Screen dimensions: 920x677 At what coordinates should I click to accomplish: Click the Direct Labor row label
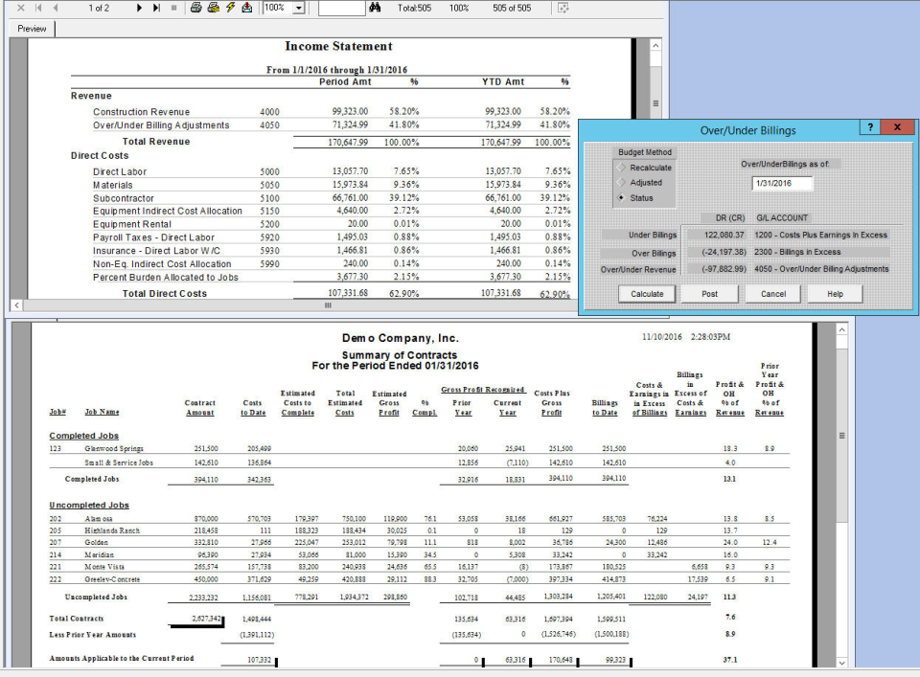(120, 171)
